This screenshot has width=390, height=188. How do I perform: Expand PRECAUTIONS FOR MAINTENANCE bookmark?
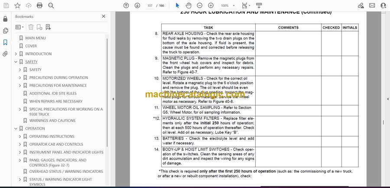20,85
